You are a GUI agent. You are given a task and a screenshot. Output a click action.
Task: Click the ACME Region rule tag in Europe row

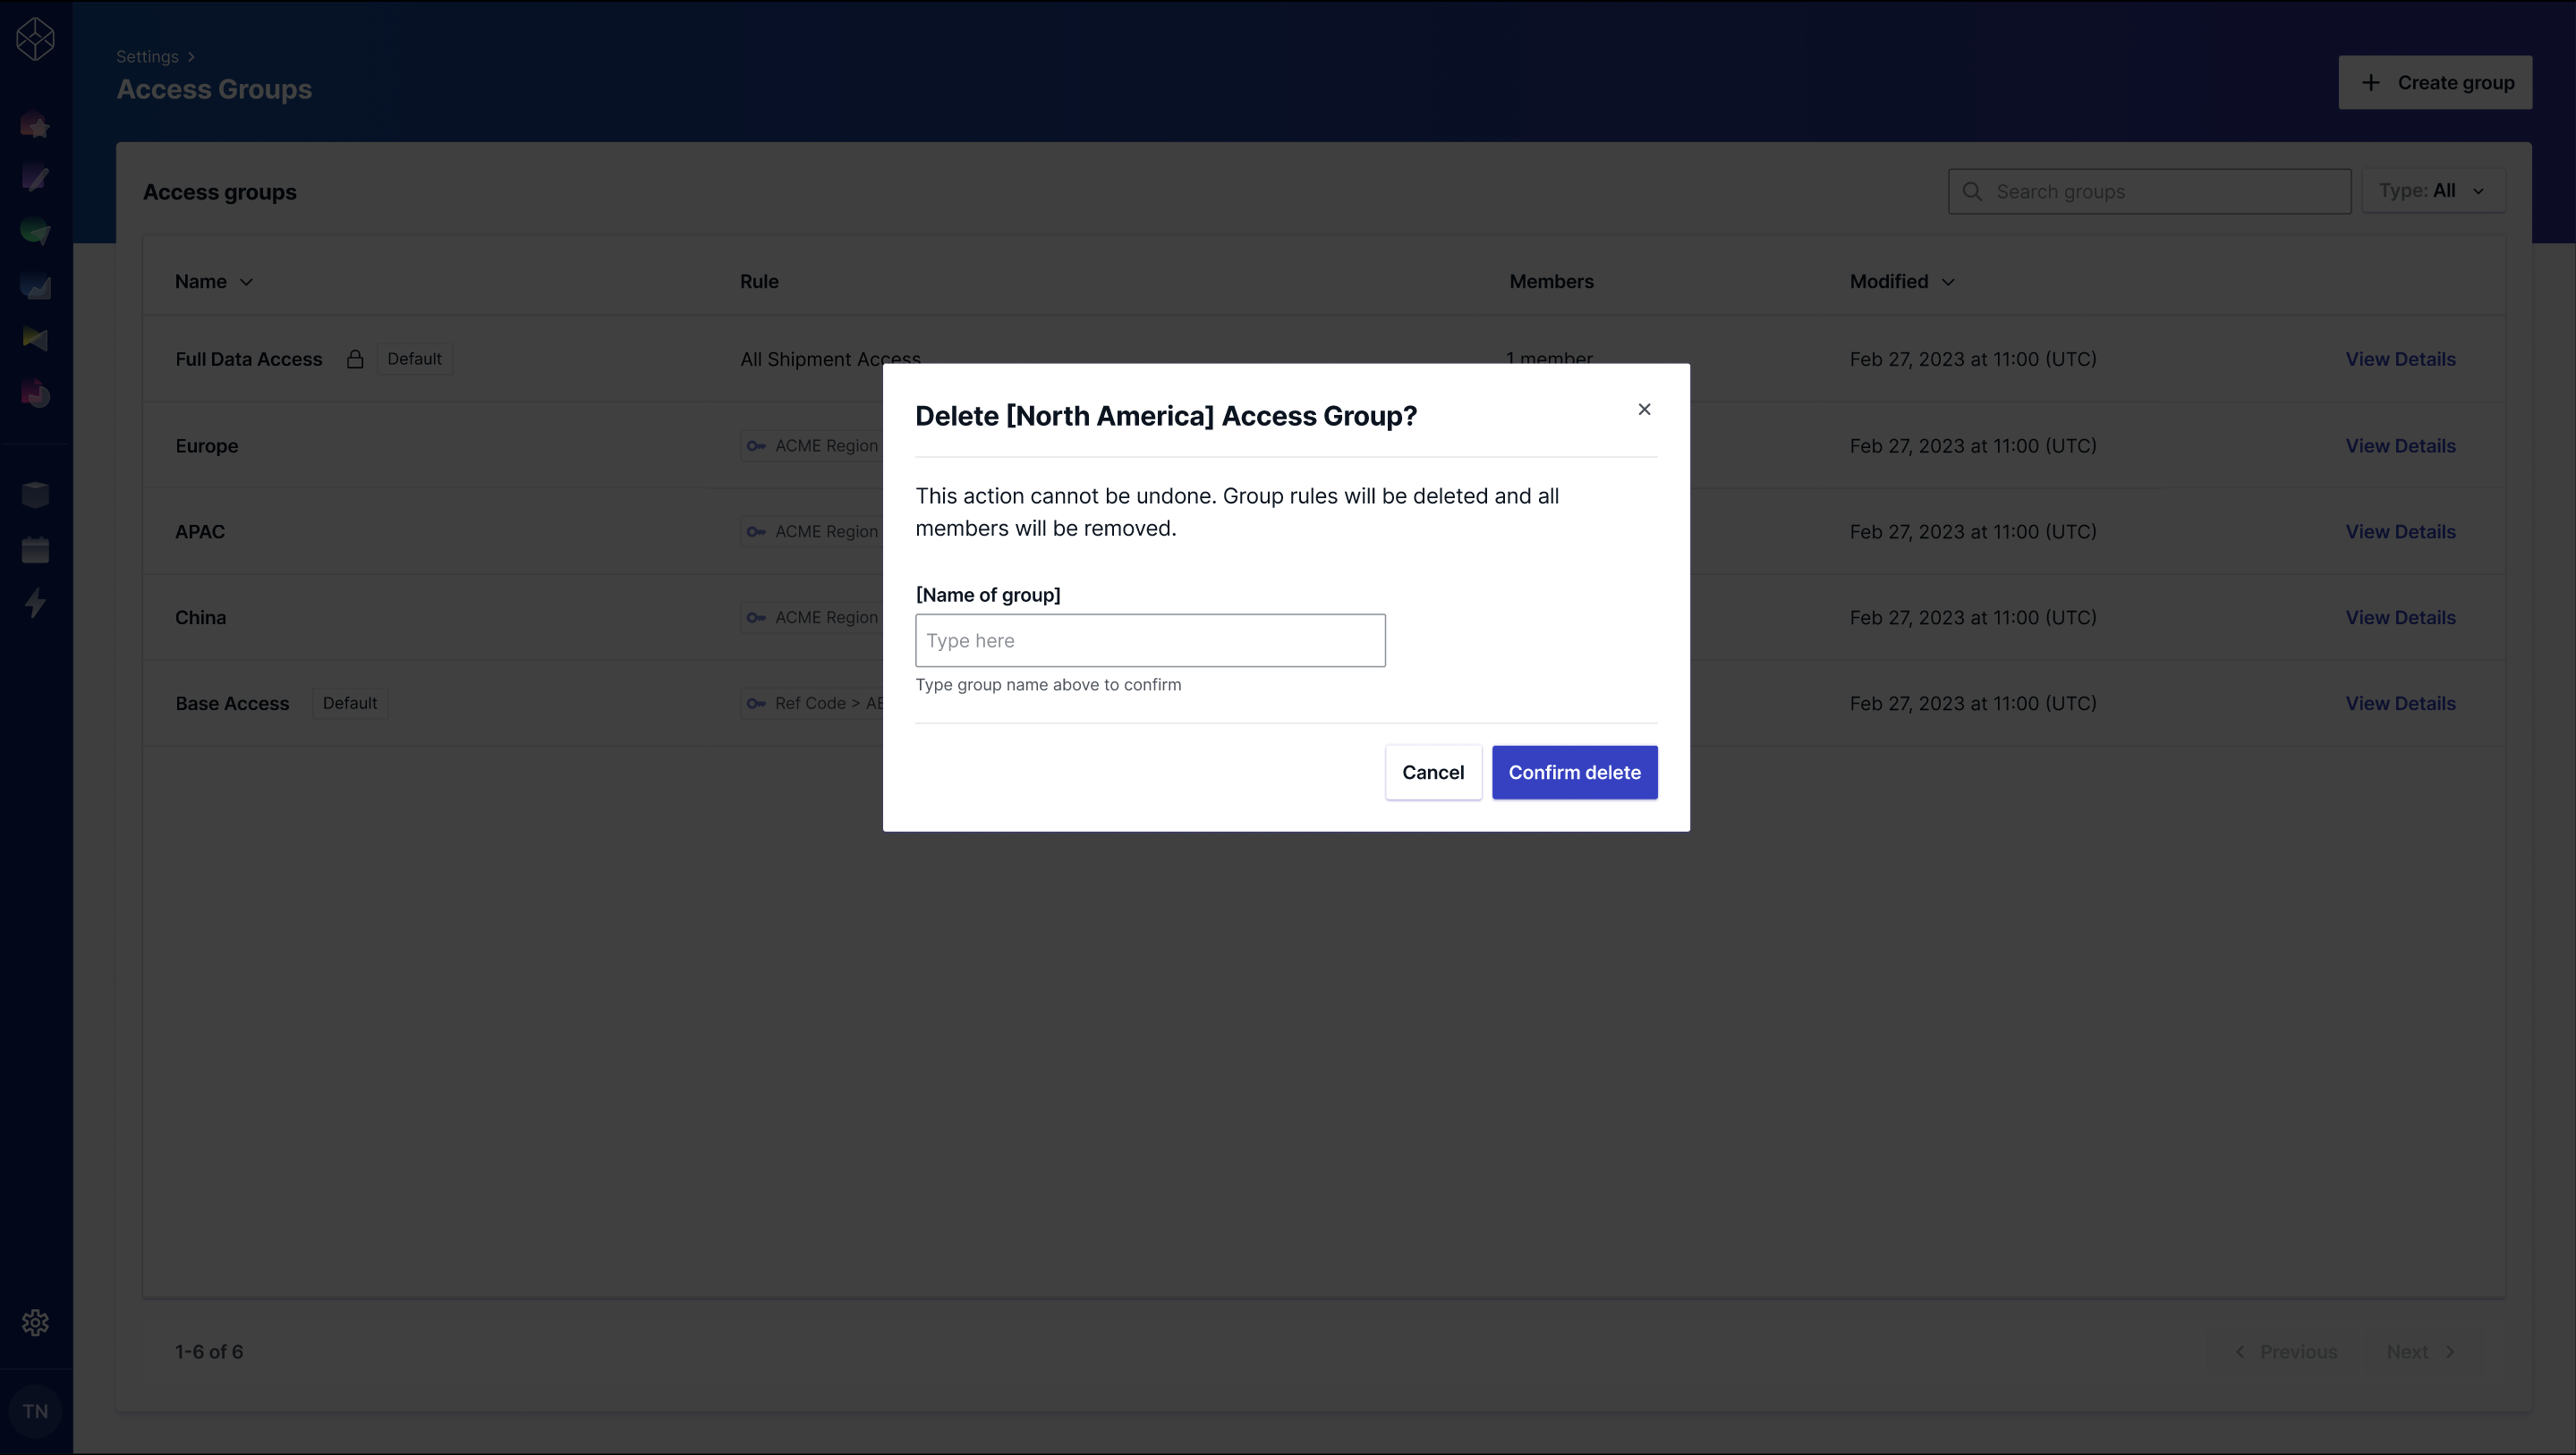tap(812, 445)
